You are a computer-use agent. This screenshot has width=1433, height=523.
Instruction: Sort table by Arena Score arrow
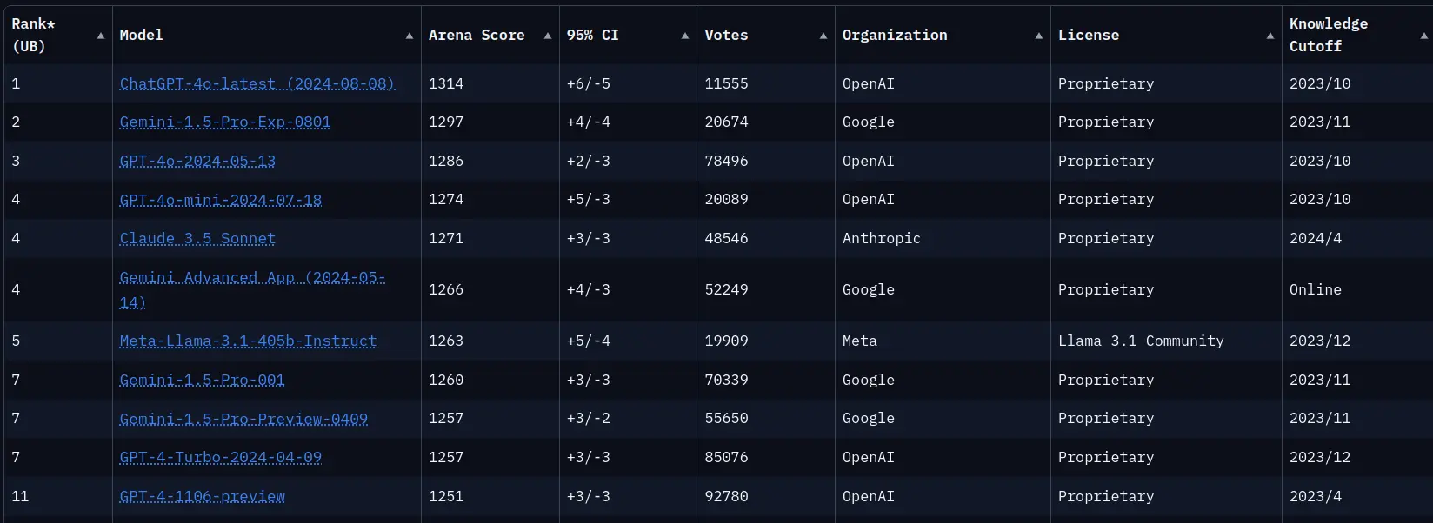tap(548, 36)
